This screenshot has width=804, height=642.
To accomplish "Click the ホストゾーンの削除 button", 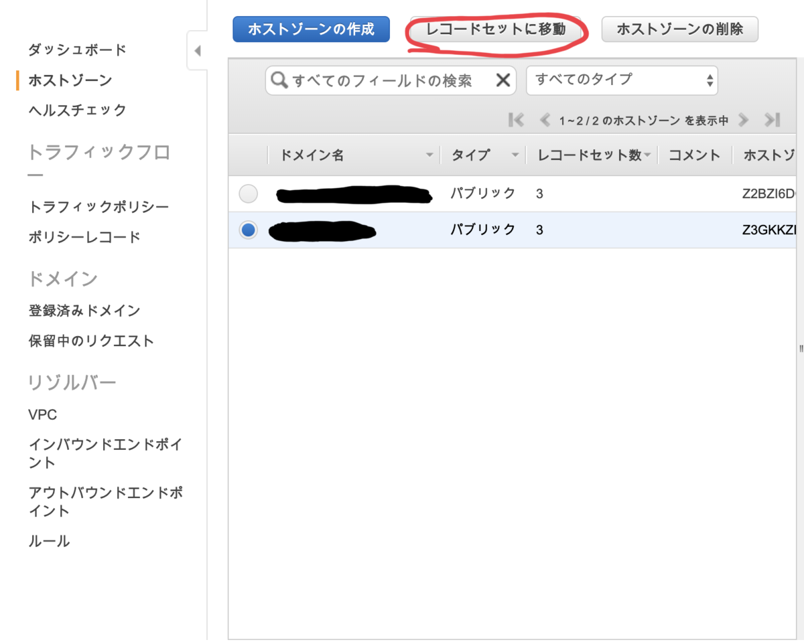I will pos(679,29).
